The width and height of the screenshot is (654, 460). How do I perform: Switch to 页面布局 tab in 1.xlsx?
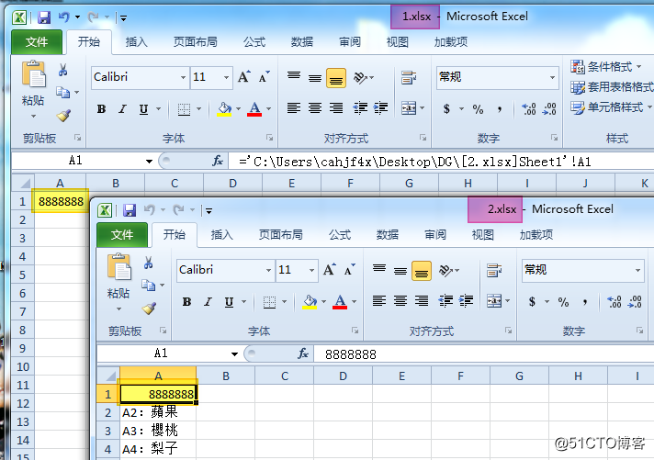(196, 41)
